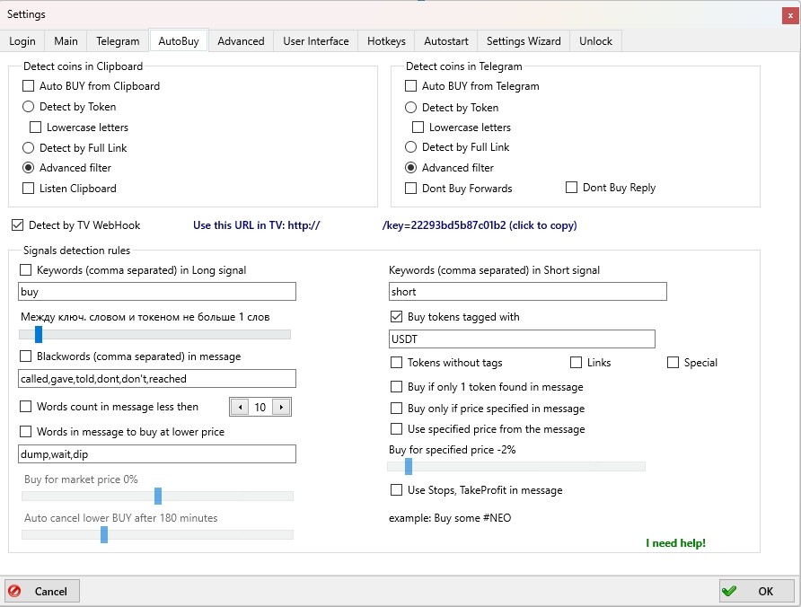Enable Listen Clipboard

coord(28,188)
